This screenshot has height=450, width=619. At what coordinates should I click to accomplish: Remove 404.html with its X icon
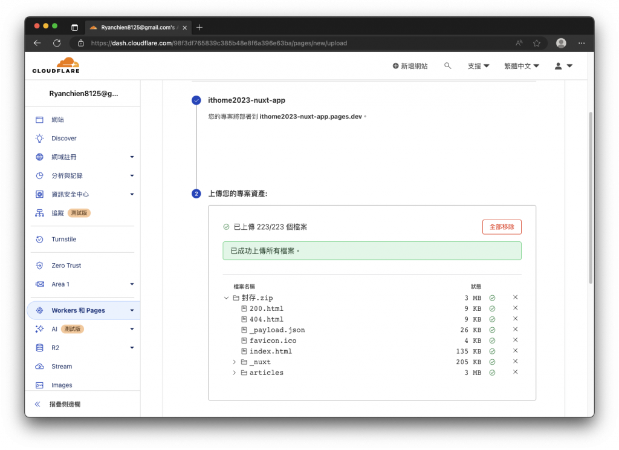click(x=515, y=318)
